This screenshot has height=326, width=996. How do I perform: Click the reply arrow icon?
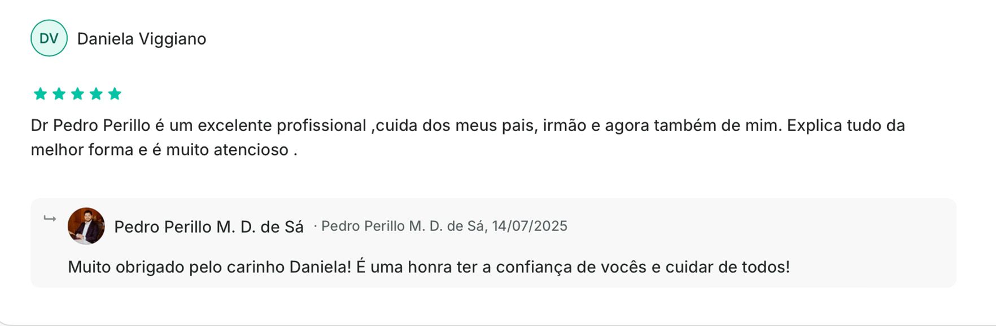pyautogui.click(x=50, y=219)
